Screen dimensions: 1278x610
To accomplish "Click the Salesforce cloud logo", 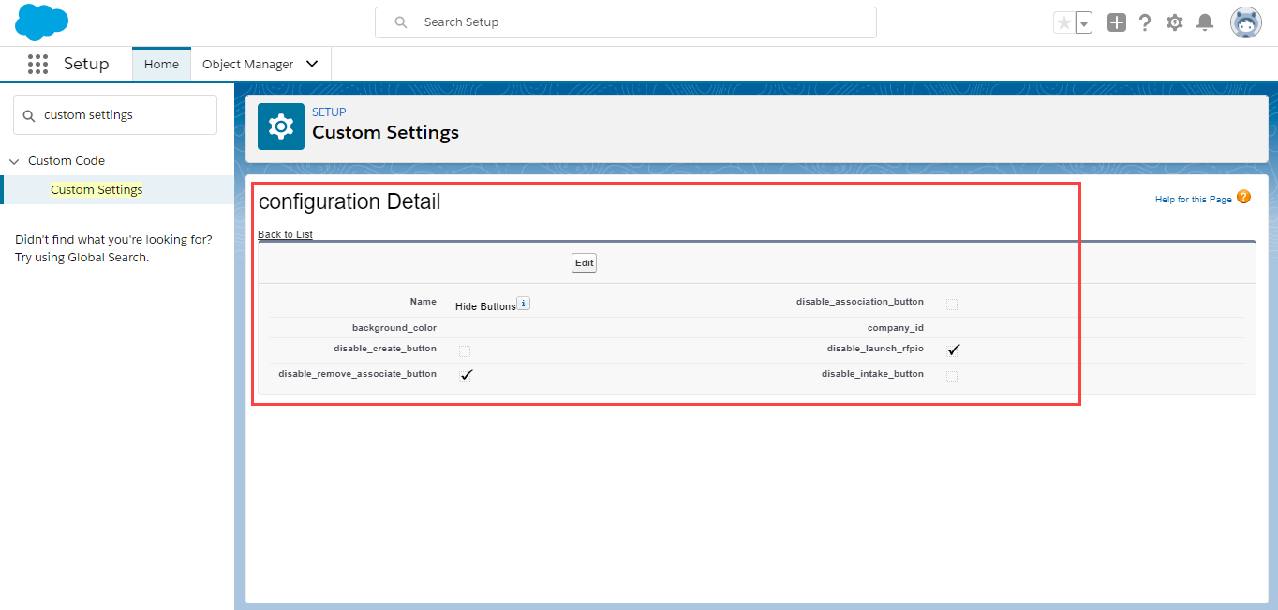I will point(42,22).
